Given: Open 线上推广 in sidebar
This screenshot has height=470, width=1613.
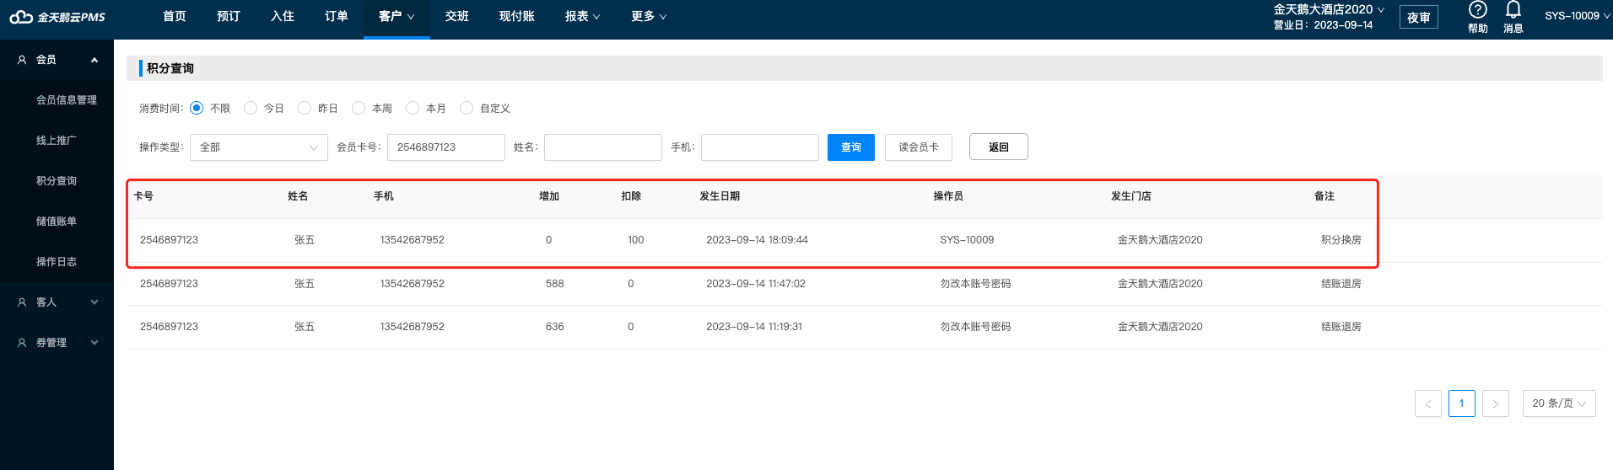Looking at the screenshot, I should pyautogui.click(x=57, y=141).
